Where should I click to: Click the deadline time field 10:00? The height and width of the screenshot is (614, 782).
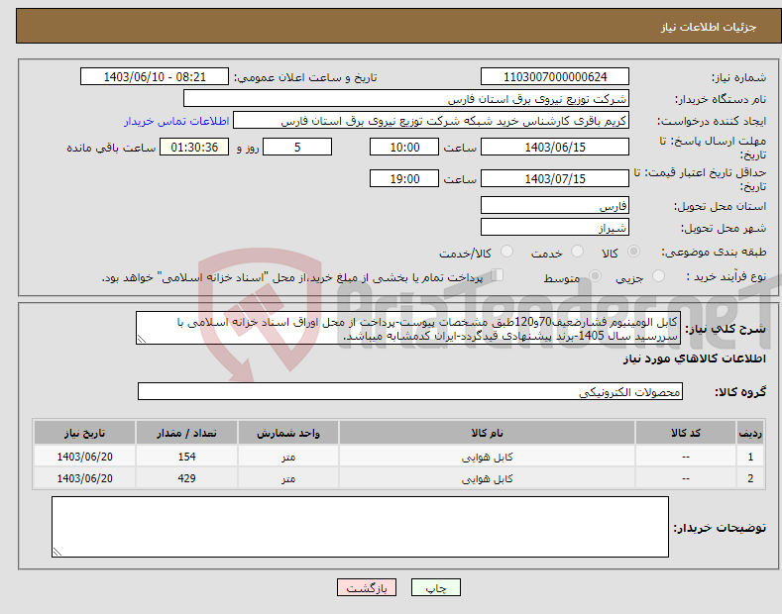404,147
